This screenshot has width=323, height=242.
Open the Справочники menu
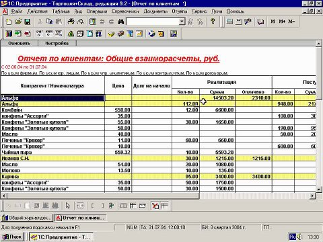point(125,11)
